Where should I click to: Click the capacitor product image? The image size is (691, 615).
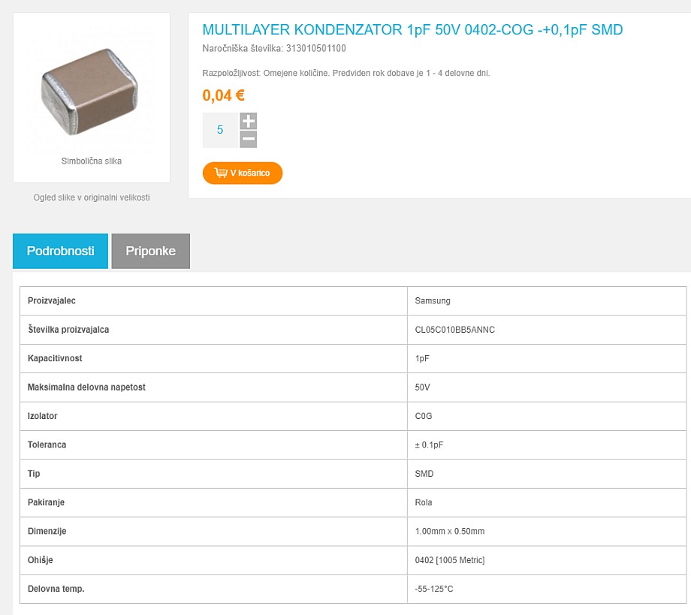coord(90,91)
